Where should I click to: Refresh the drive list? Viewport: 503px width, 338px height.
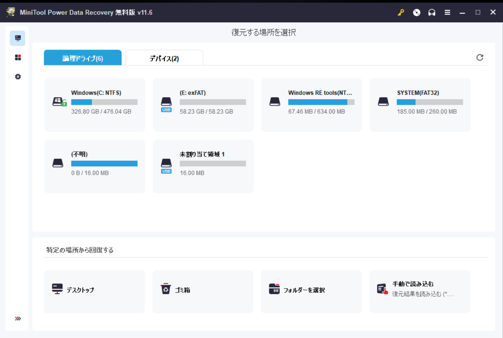pyautogui.click(x=480, y=58)
